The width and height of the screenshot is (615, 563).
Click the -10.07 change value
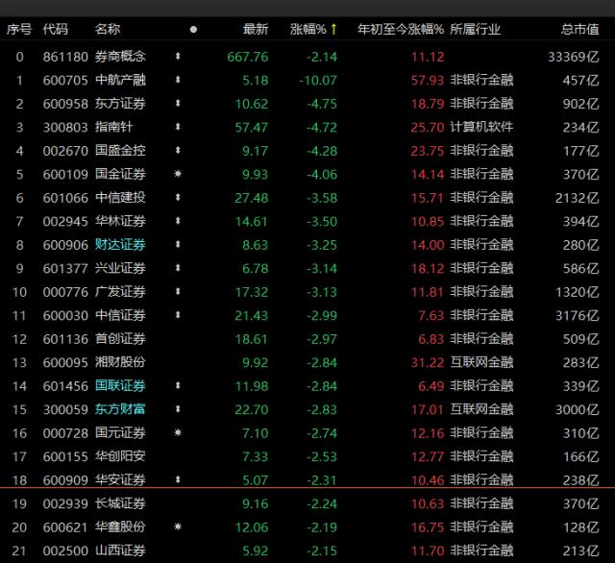point(318,81)
